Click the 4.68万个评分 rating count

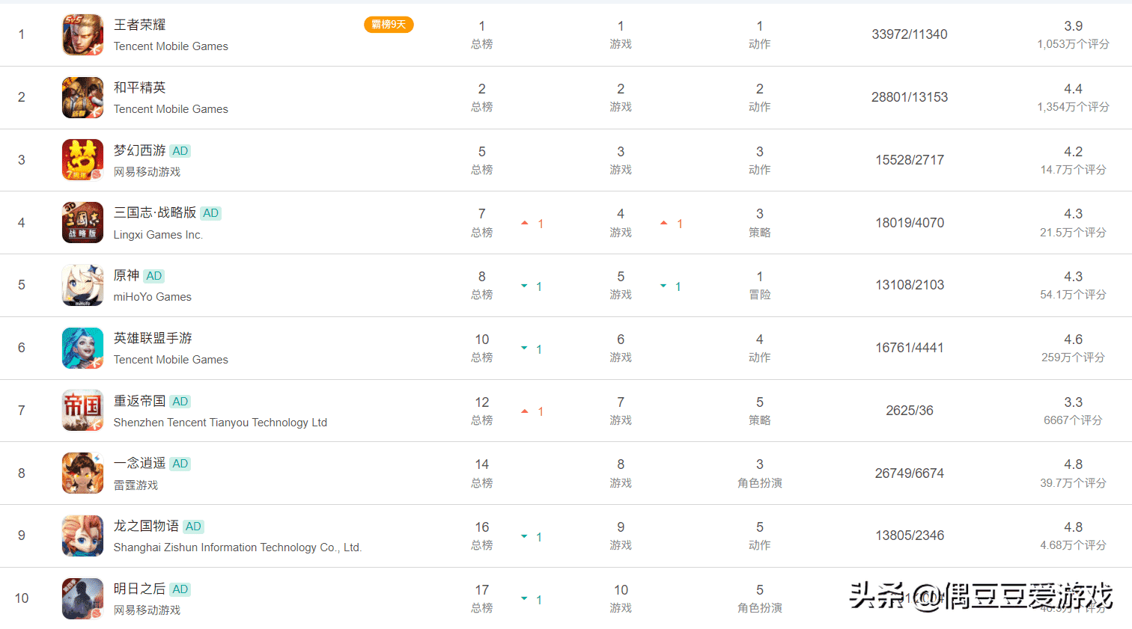tap(1073, 545)
